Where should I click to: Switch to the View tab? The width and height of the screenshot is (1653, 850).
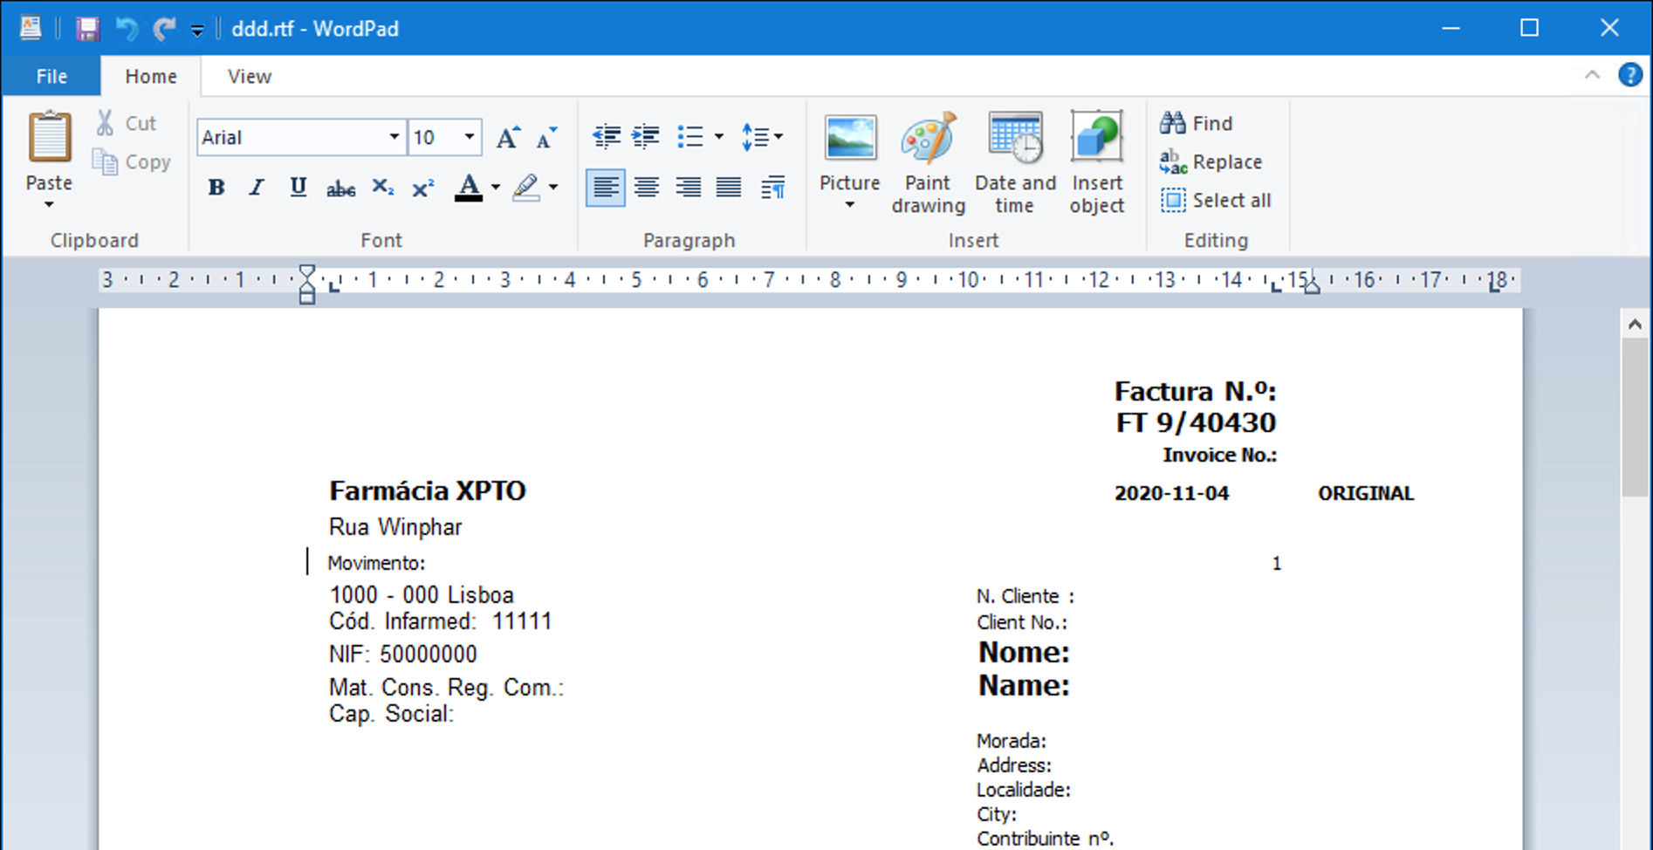(250, 77)
